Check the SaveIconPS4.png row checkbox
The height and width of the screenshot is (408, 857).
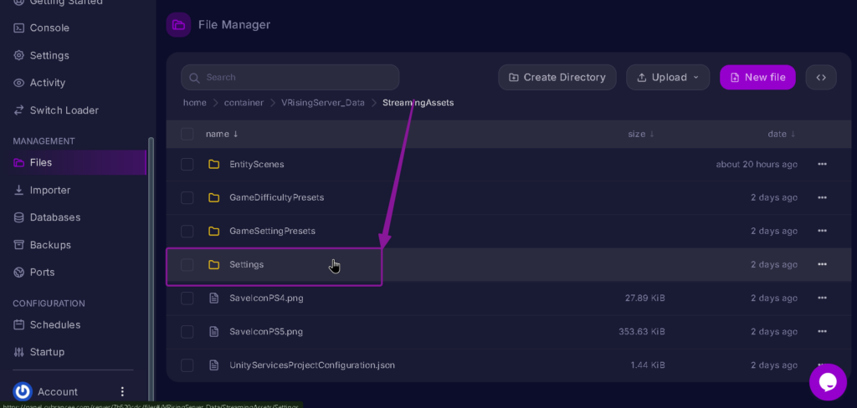[187, 298]
